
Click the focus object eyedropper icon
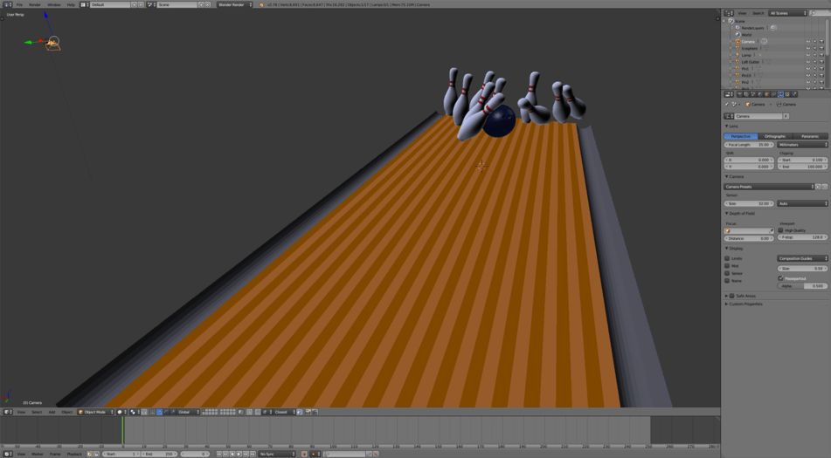click(x=771, y=230)
